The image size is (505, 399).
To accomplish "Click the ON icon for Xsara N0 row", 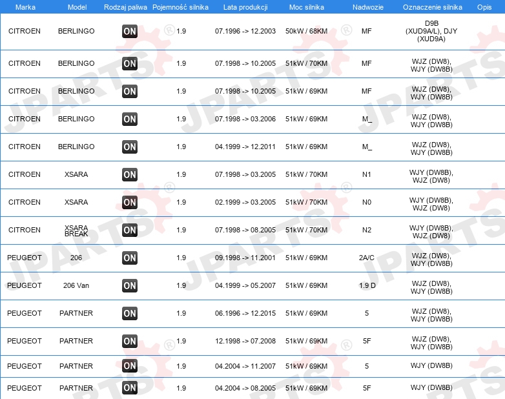I will 130,202.
